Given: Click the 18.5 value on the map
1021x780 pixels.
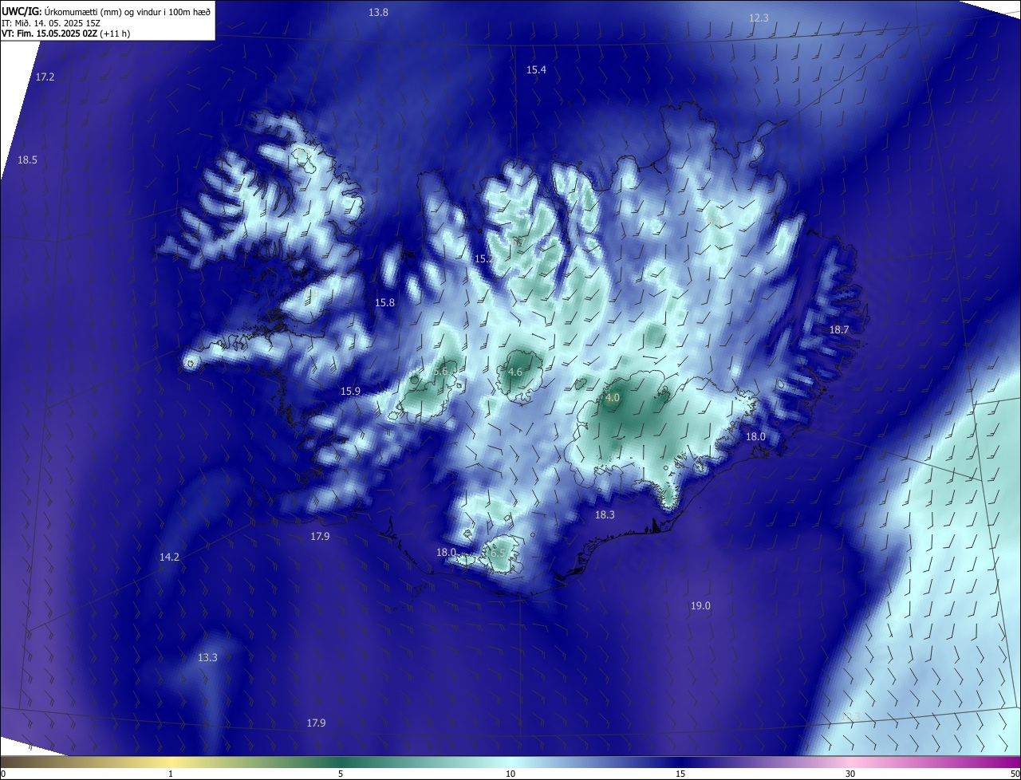Looking at the screenshot, I should click(x=27, y=160).
